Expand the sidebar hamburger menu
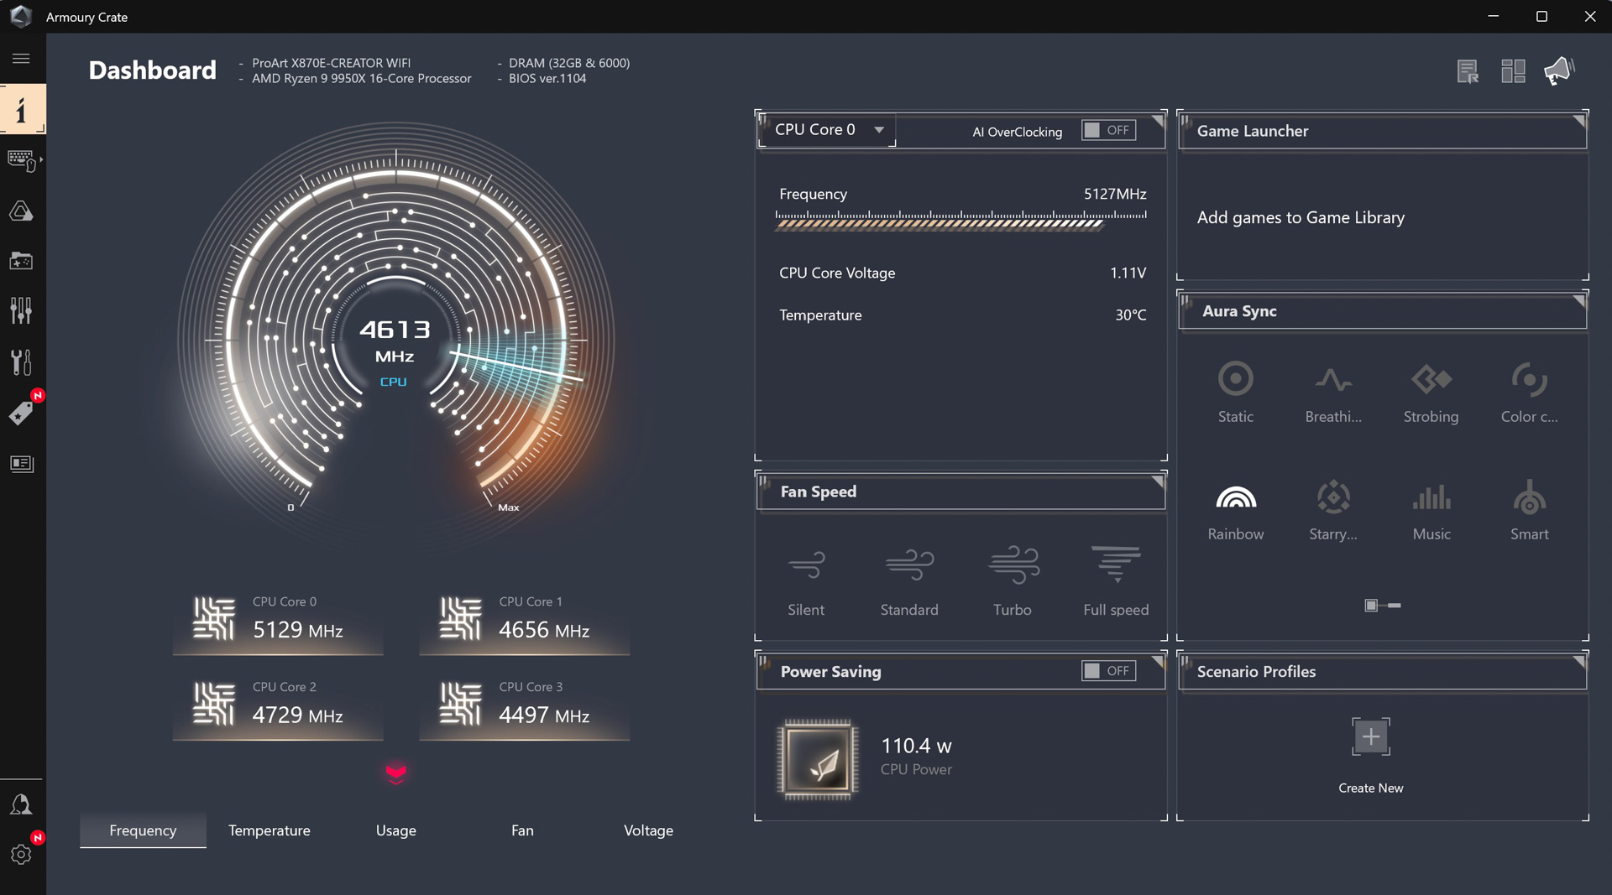1612x895 pixels. [21, 59]
